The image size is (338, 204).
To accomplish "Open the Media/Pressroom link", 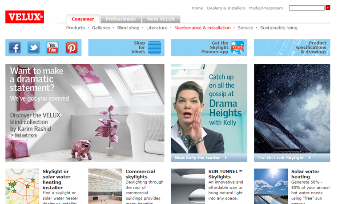I will pos(266,8).
